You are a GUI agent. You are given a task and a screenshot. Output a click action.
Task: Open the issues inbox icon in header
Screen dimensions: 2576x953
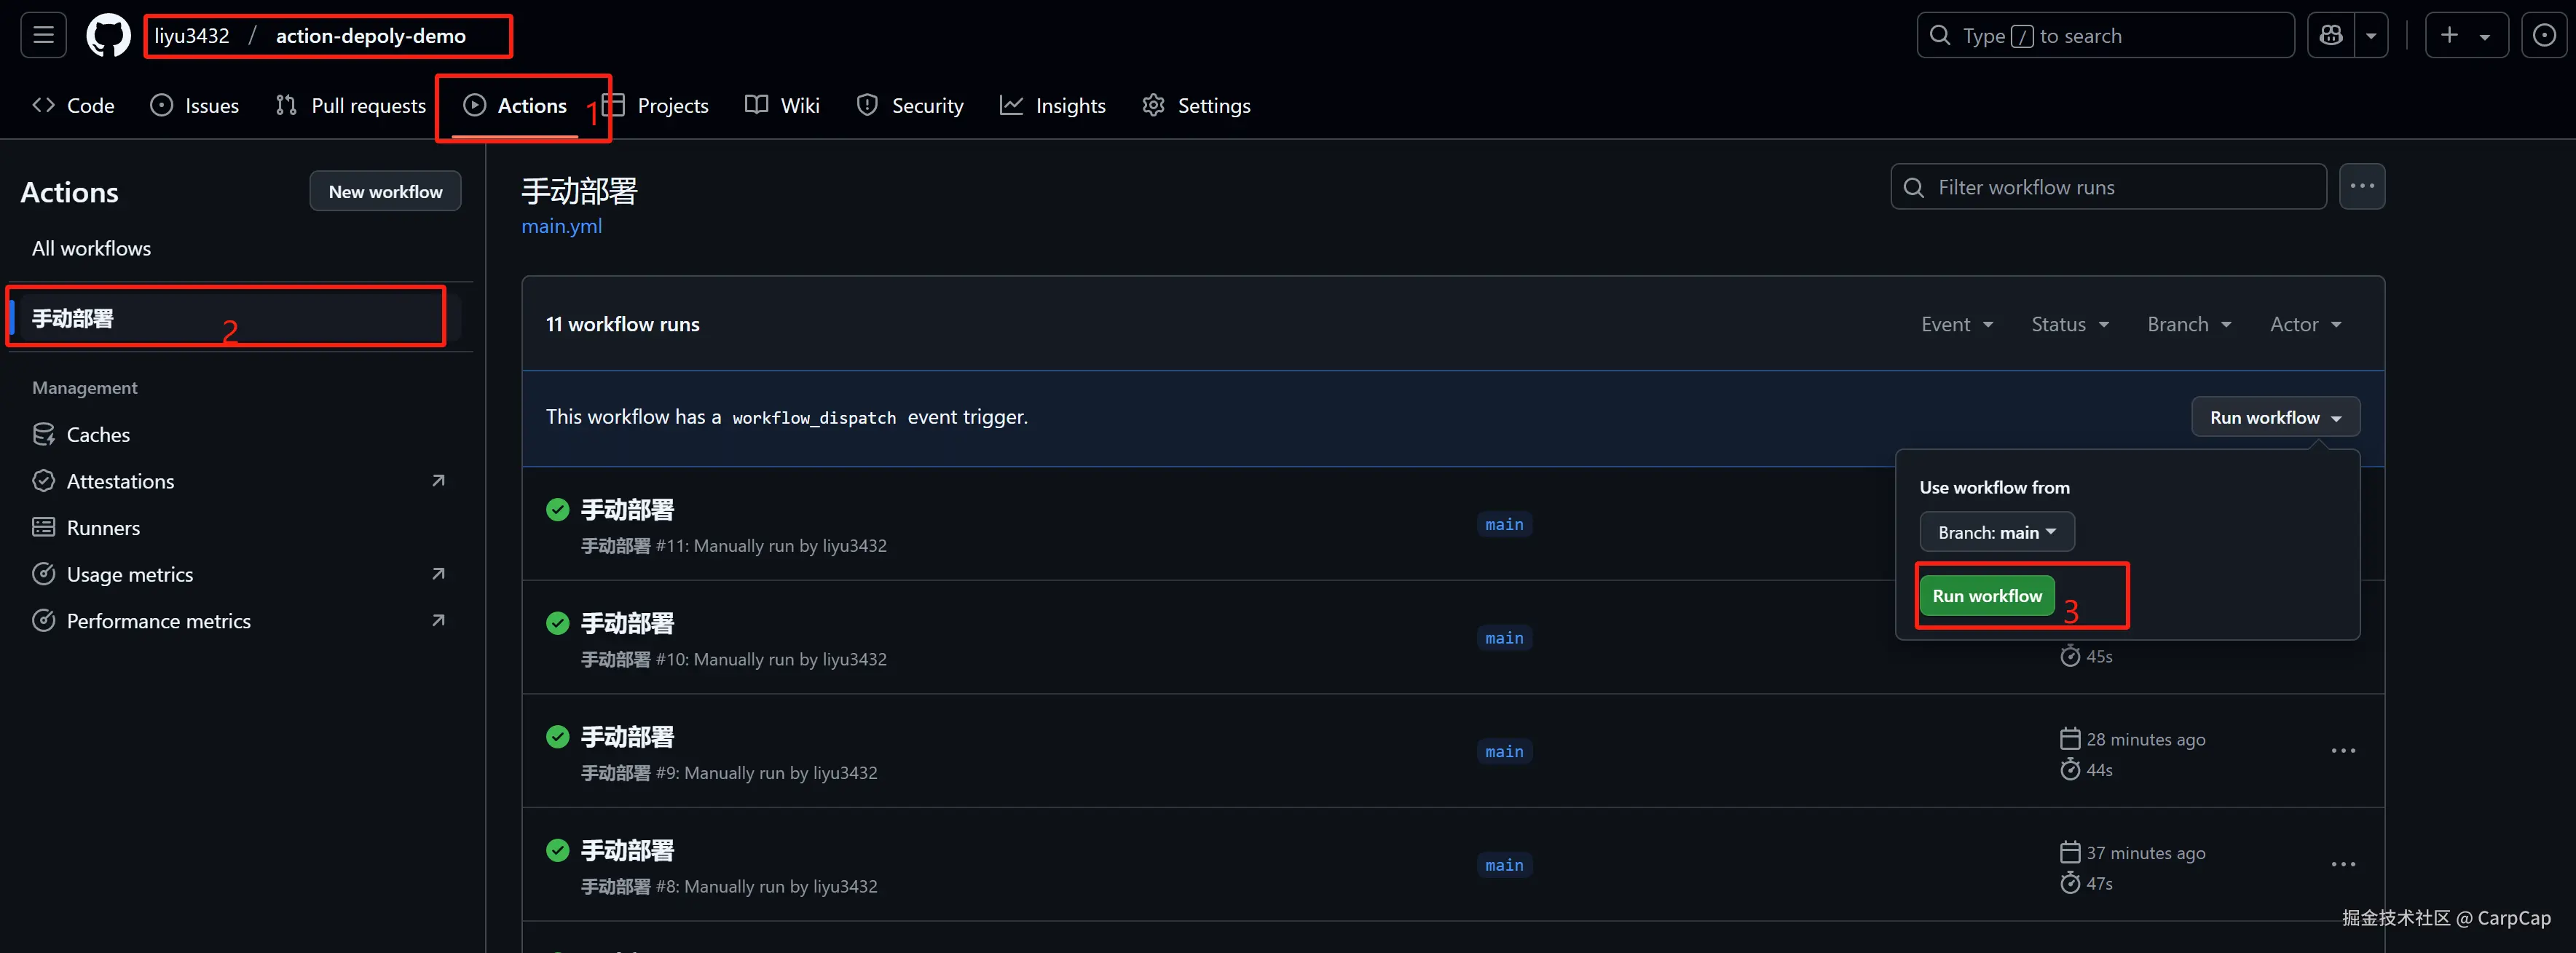tap(2544, 36)
